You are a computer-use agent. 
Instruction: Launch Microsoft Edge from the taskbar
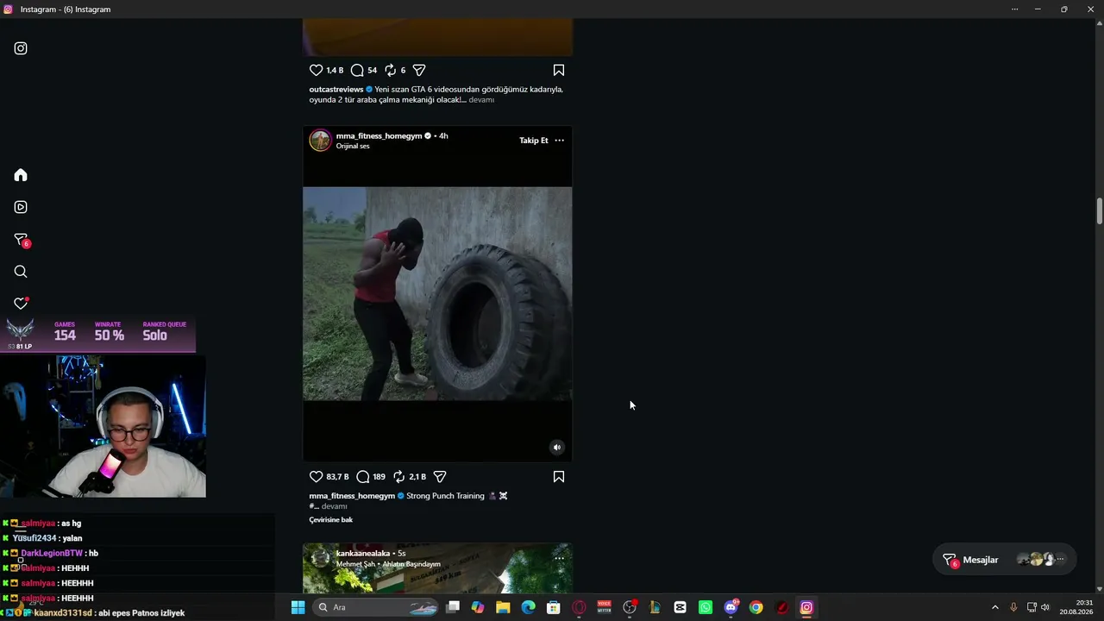(529, 607)
